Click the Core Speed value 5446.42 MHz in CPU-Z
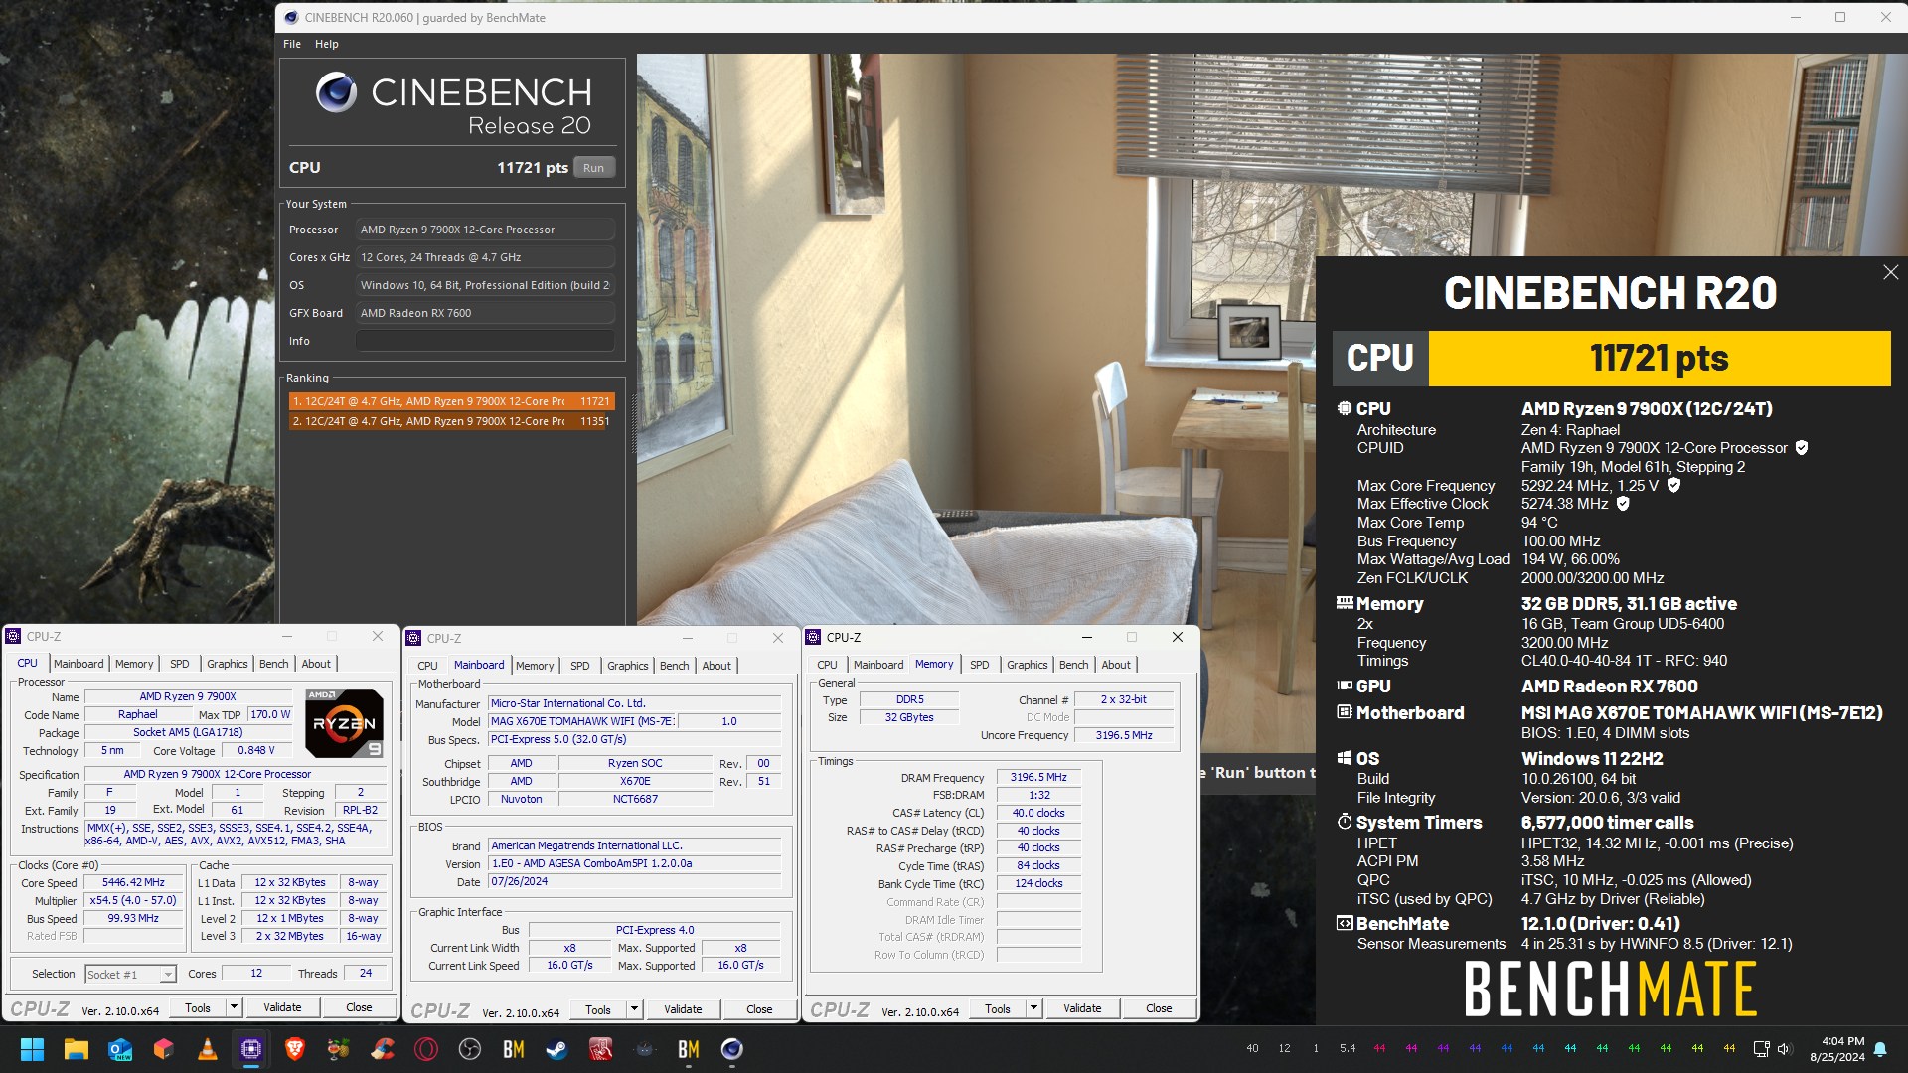1908x1073 pixels. pyautogui.click(x=134, y=882)
